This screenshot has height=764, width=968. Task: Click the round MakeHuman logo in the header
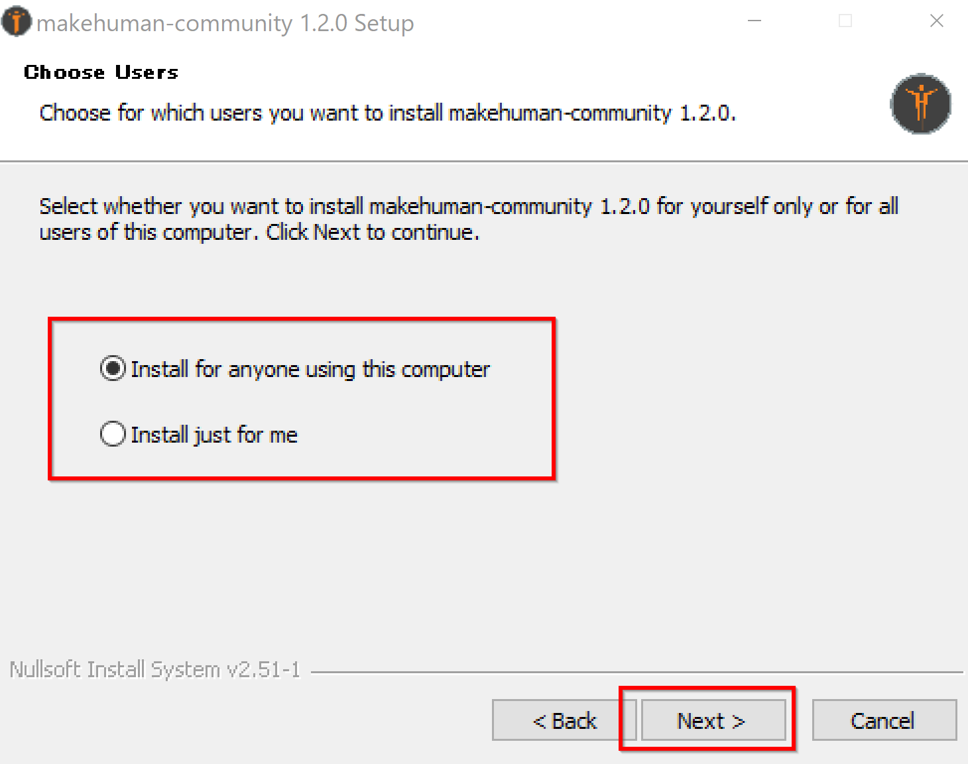coord(920,103)
